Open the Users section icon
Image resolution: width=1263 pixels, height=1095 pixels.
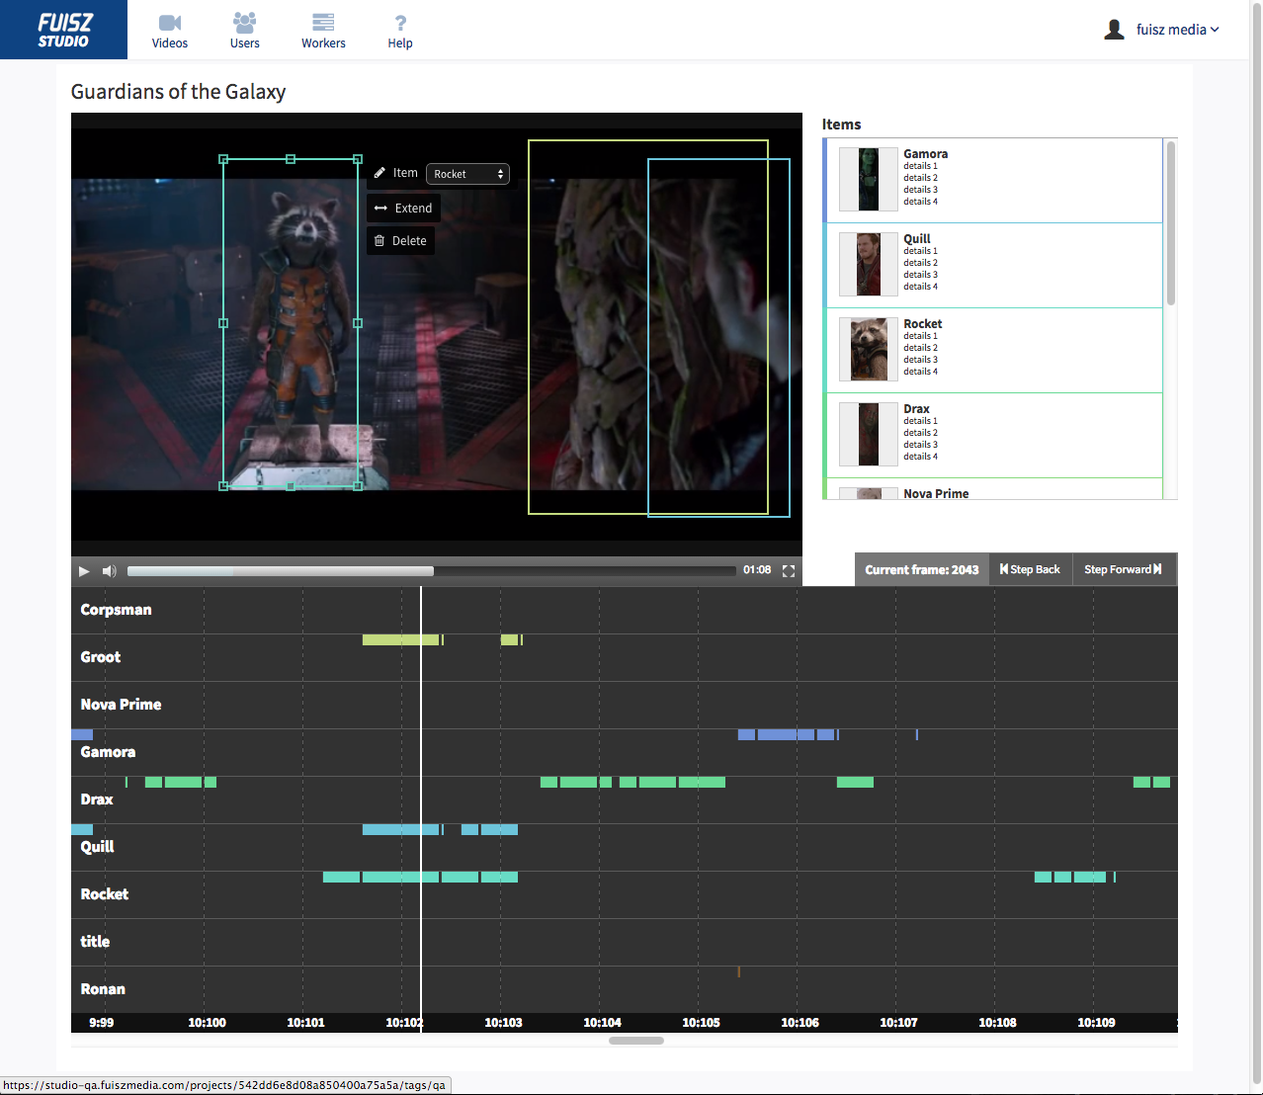(244, 23)
